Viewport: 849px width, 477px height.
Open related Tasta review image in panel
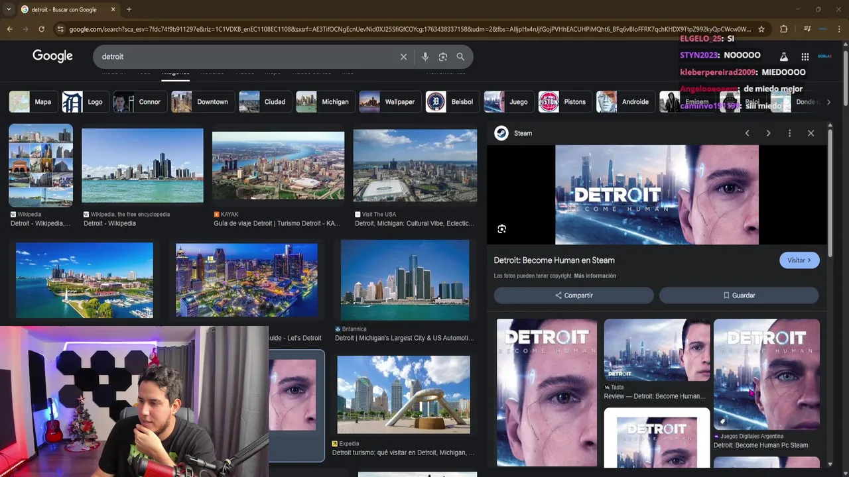pyautogui.click(x=657, y=350)
